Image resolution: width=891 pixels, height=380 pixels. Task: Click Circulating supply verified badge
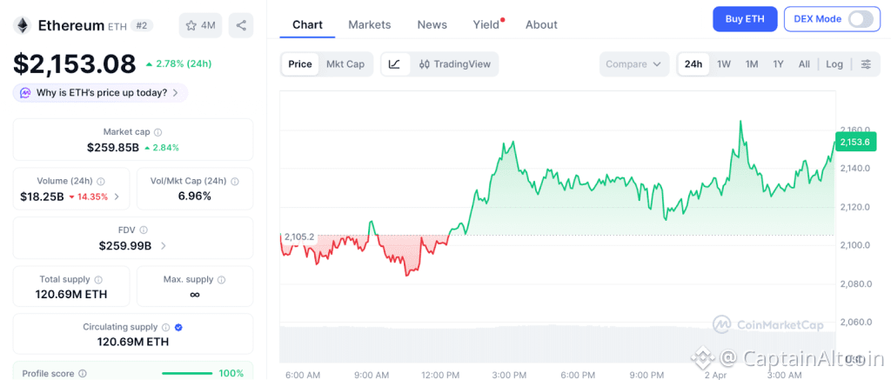(x=178, y=327)
